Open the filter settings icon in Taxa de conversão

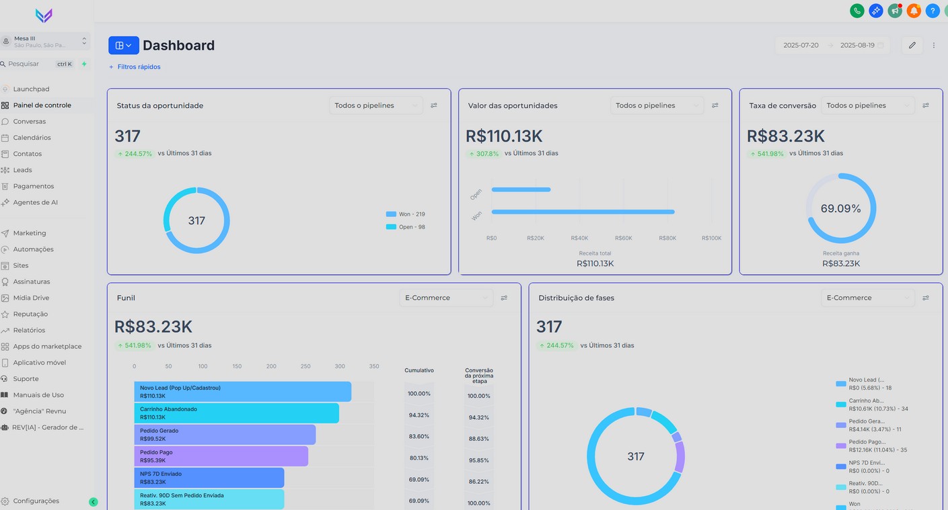point(926,105)
